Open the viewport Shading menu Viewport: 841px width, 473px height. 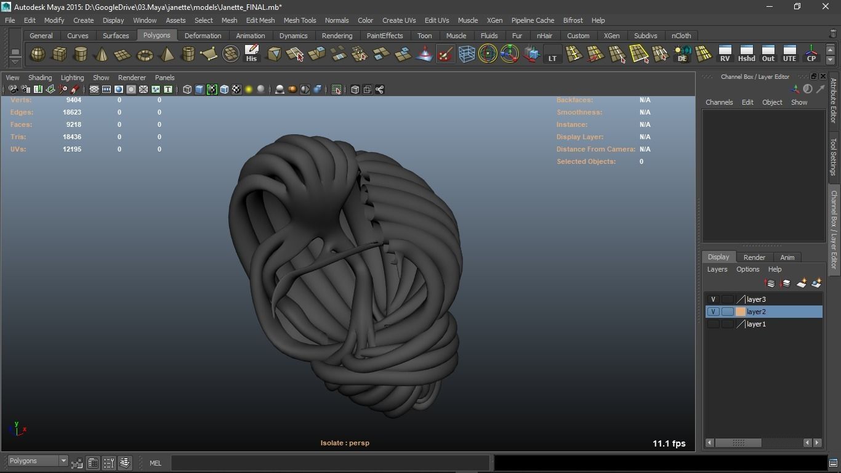[x=40, y=78]
